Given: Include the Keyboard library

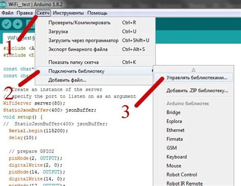Looking at the screenshot, I should pyautogui.click(x=176, y=157).
